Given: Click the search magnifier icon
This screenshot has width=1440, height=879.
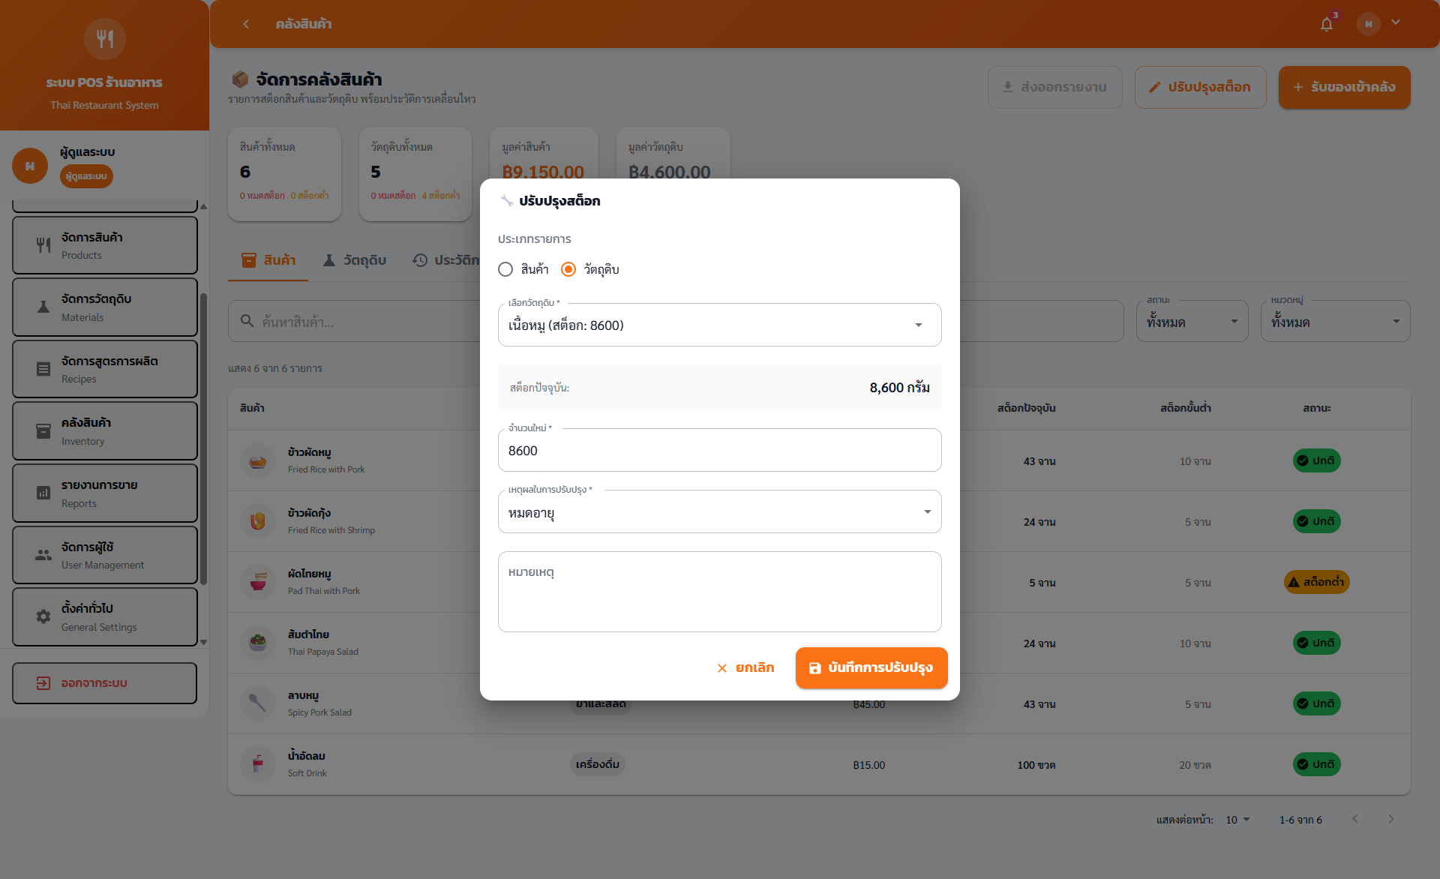Looking at the screenshot, I should tap(247, 321).
